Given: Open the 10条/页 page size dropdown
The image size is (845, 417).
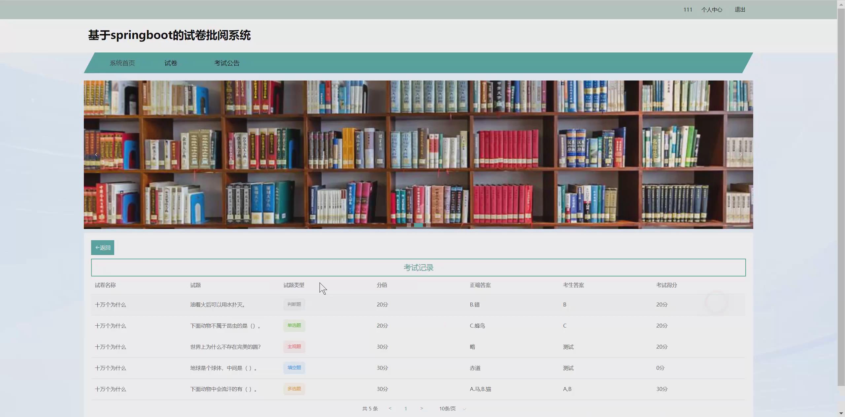Looking at the screenshot, I should pyautogui.click(x=452, y=409).
